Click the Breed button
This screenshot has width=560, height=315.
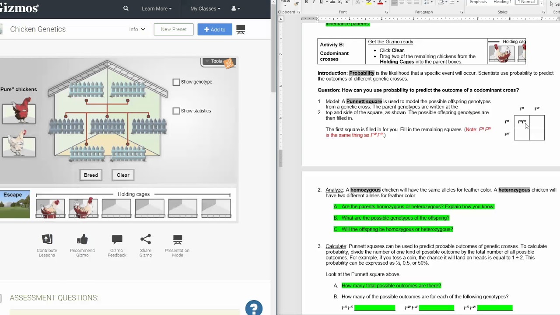91,175
